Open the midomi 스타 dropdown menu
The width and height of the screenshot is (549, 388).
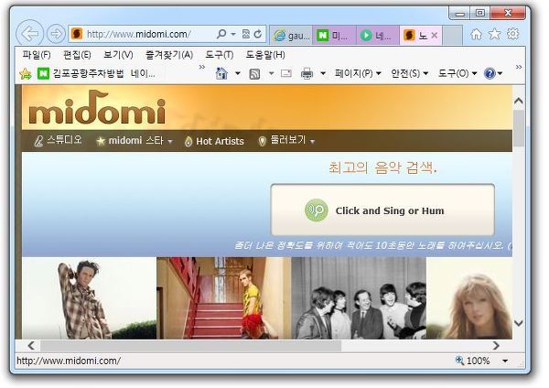coord(135,141)
